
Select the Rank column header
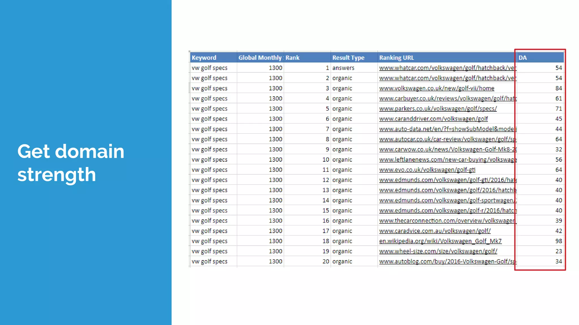(x=307, y=58)
